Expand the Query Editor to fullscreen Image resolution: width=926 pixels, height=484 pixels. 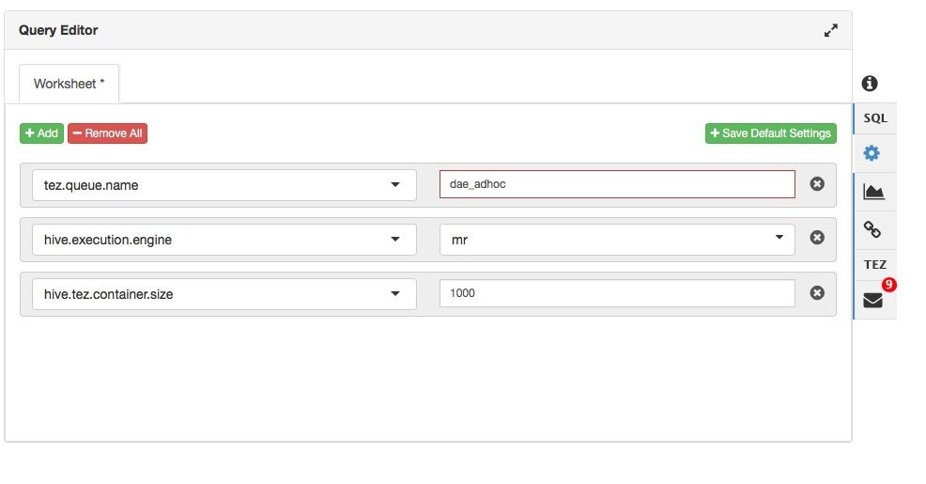(830, 30)
